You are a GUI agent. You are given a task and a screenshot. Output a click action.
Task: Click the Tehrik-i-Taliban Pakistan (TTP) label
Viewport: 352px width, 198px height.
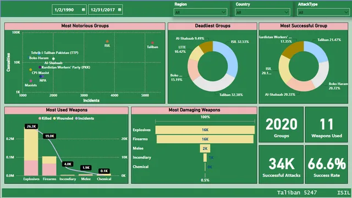click(54, 53)
